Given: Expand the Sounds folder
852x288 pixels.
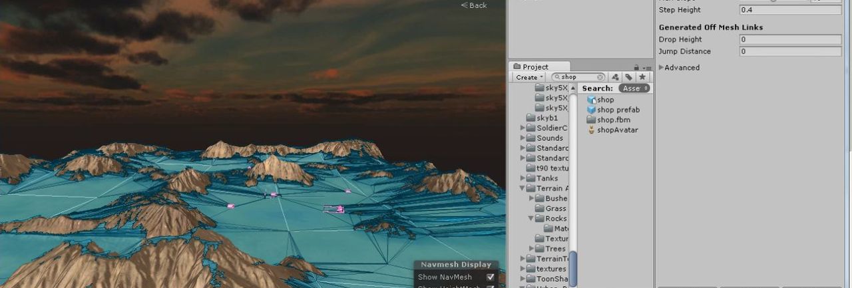Looking at the screenshot, I should click(523, 138).
